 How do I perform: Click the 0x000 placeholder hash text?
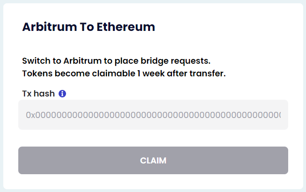click(153, 115)
